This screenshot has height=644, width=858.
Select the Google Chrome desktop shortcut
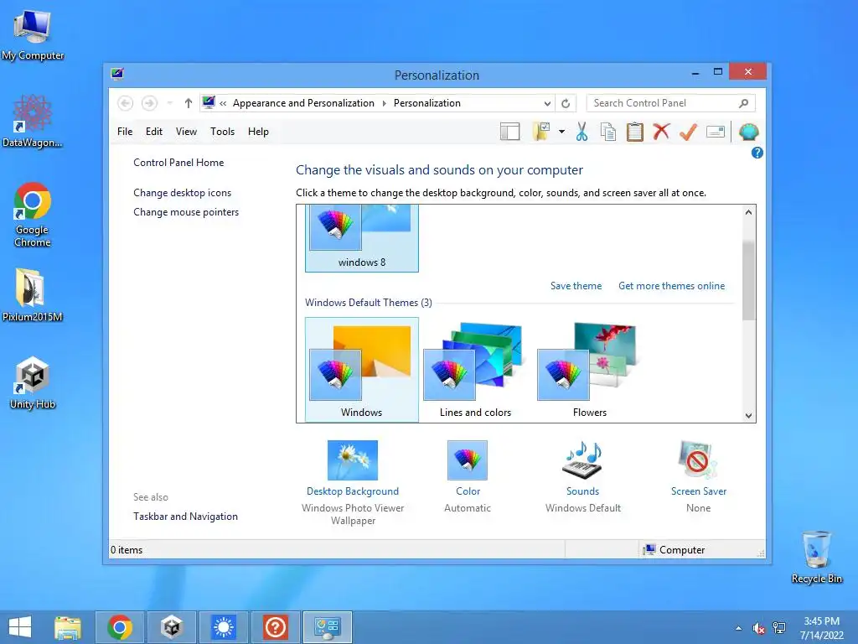tap(33, 215)
